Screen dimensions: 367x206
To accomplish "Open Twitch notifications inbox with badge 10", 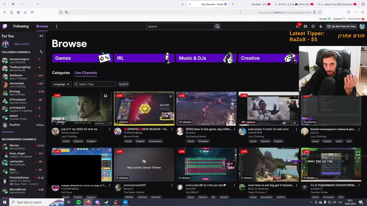I will pos(298,26).
